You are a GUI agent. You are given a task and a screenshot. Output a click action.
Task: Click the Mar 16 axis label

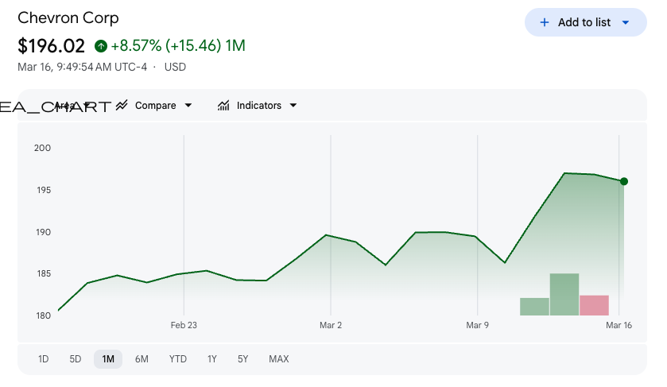point(619,325)
